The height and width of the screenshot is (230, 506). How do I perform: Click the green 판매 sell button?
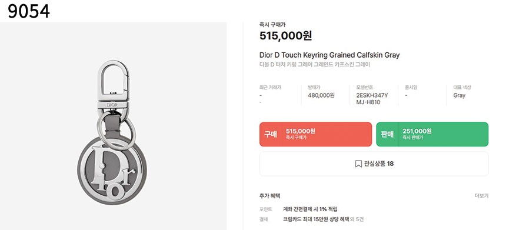click(x=432, y=134)
